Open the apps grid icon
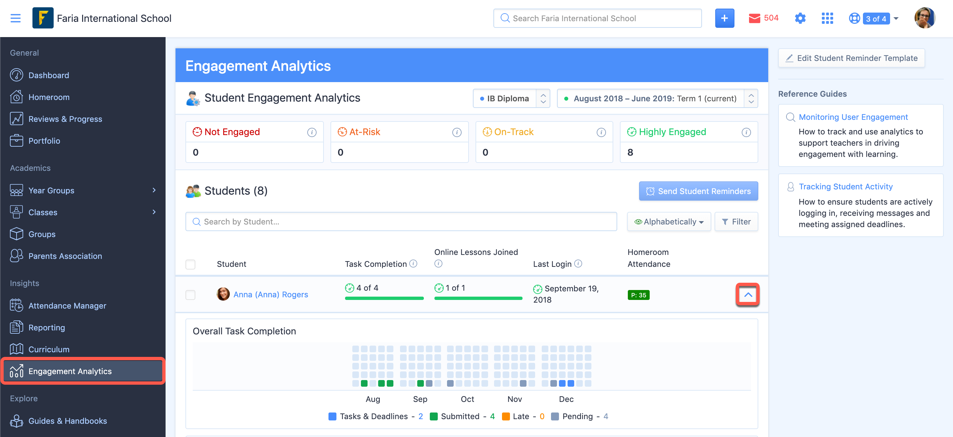The width and height of the screenshot is (953, 437). (827, 18)
